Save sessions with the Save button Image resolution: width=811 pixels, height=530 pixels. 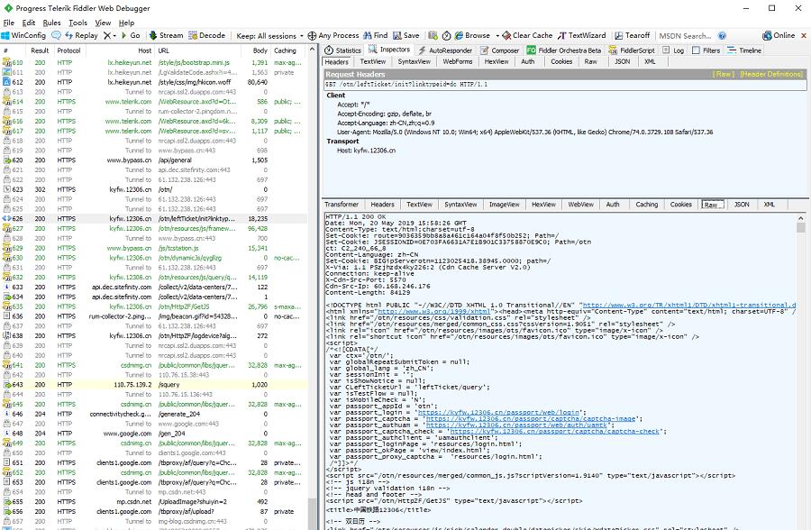[406, 36]
